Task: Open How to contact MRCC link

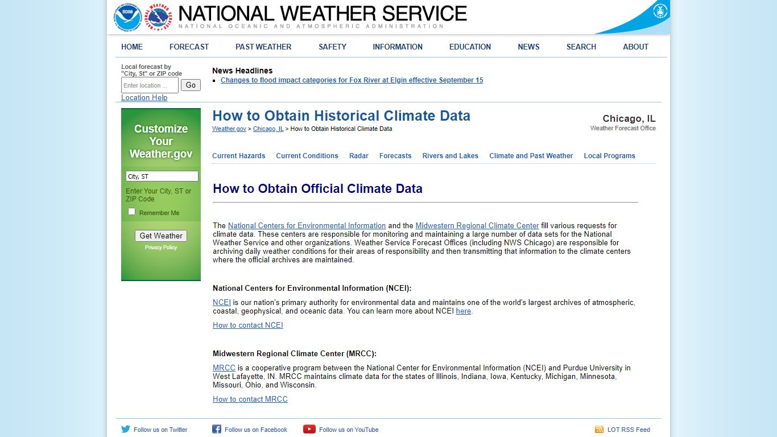Action: pos(250,399)
